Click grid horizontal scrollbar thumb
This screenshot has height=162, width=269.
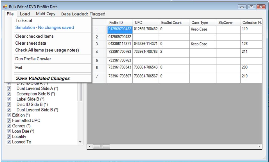coord(101,147)
